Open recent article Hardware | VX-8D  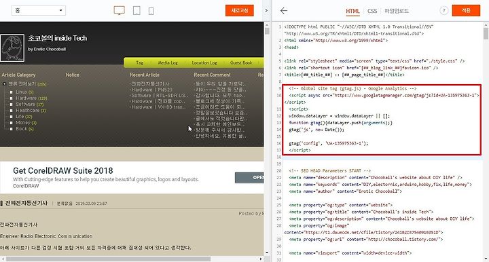pyautogui.click(x=158, y=107)
